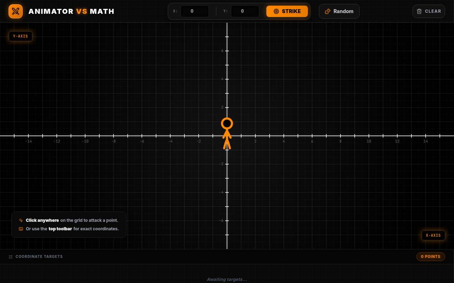This screenshot has height=283, width=454.
Task: Click the orange stick figure at the origin
Action: [x=227, y=133]
